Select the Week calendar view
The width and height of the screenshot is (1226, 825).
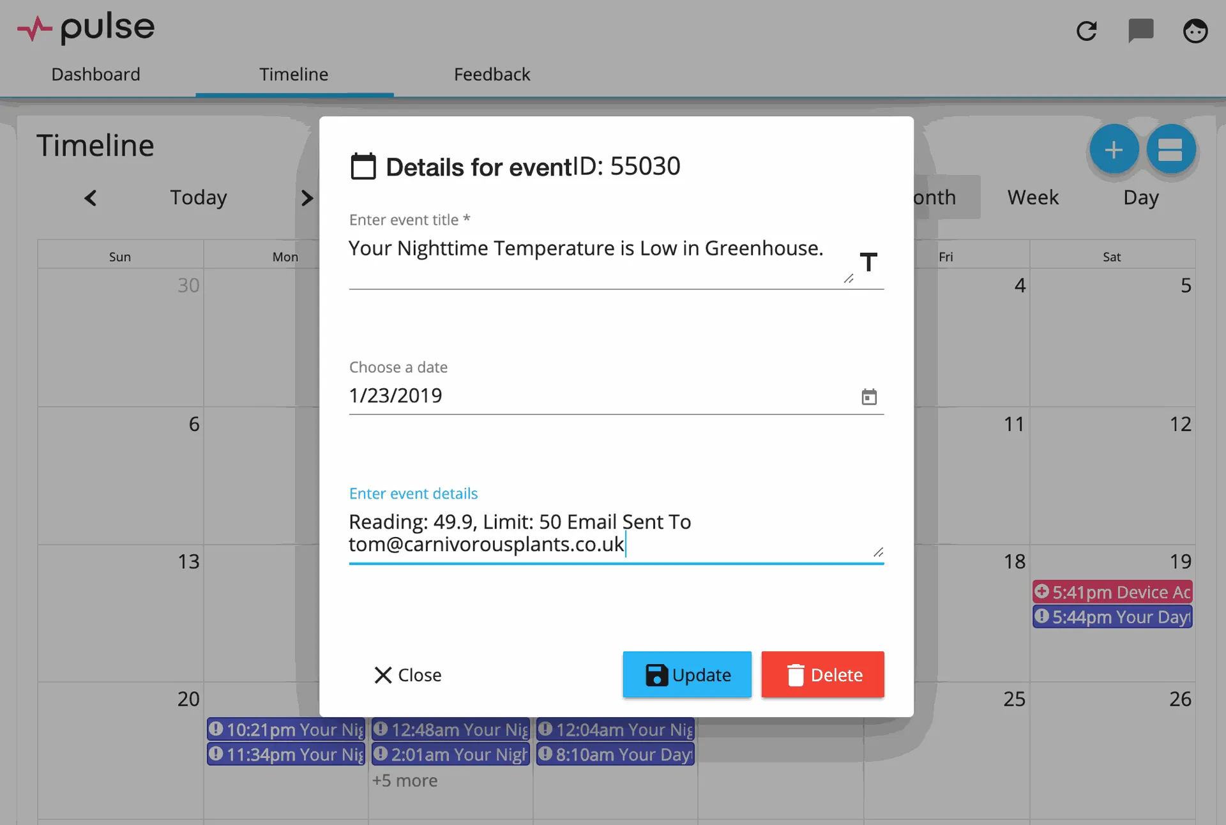[1033, 197]
